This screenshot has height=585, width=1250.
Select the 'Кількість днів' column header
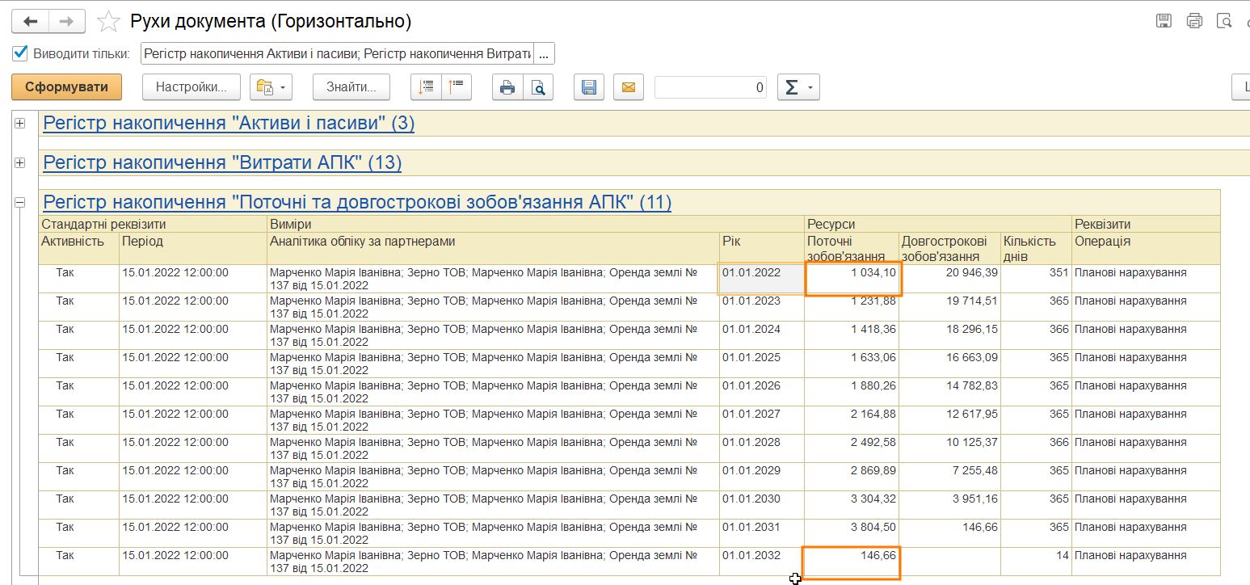1037,249
